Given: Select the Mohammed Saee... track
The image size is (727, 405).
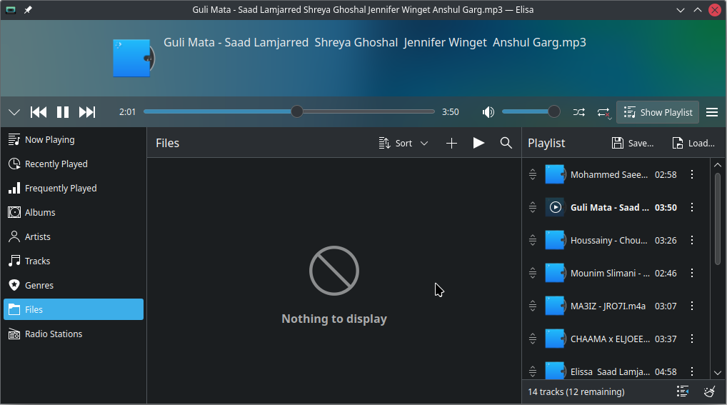Looking at the screenshot, I should click(616, 174).
